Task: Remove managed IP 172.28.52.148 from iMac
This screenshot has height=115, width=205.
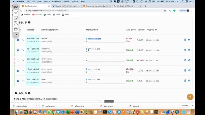Action: point(86,80)
